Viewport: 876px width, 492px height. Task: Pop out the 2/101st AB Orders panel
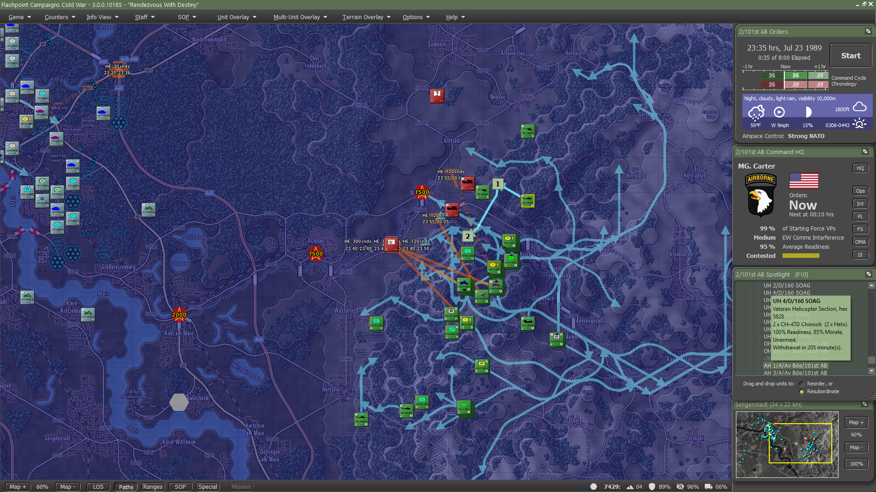[x=868, y=31]
